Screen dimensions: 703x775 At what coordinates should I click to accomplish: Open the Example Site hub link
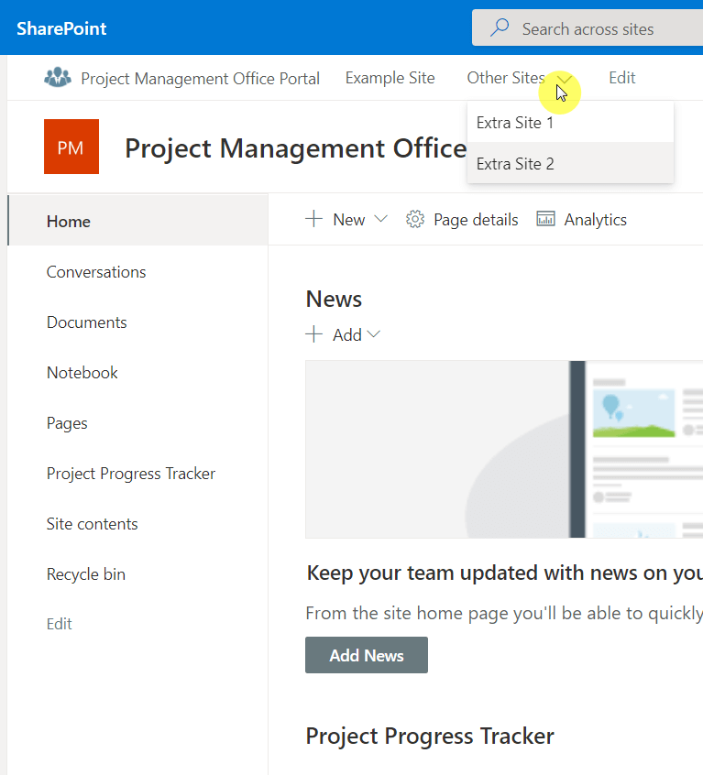pos(390,78)
